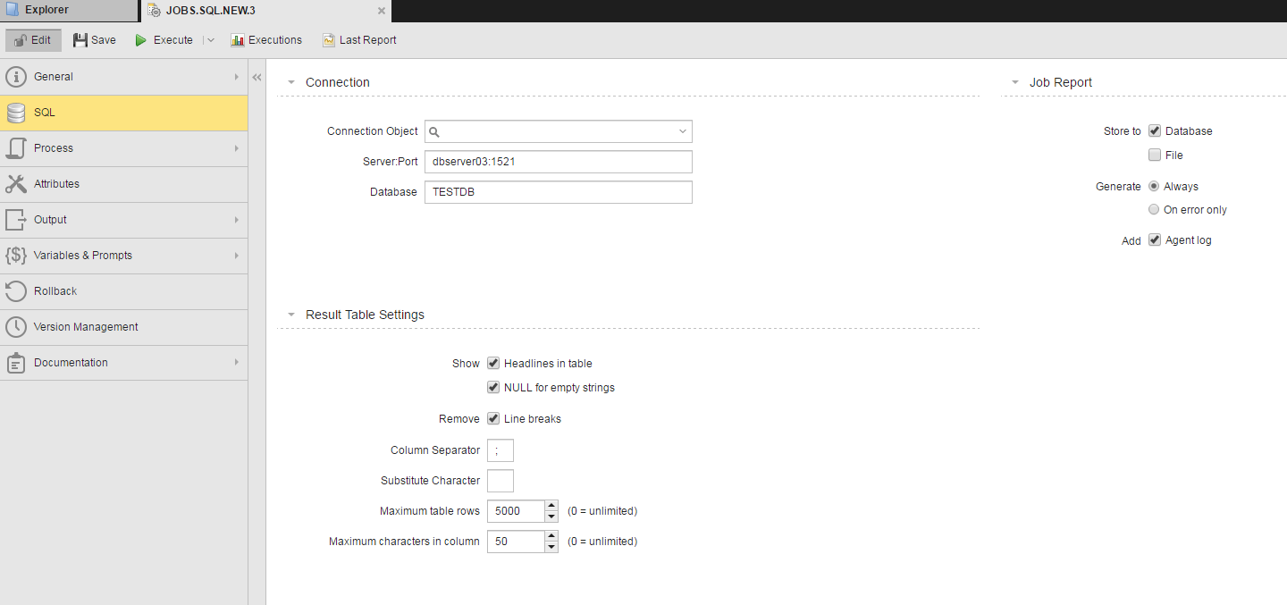This screenshot has width=1287, height=605.
Task: Increase Maximum table rows using the up stepper
Action: 551,505
